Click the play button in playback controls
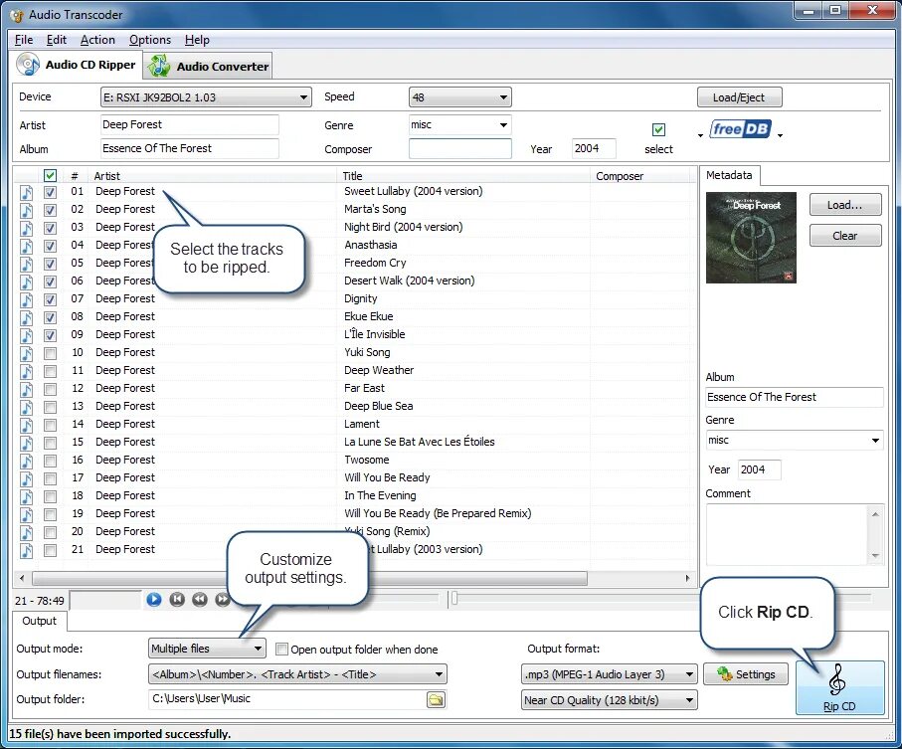This screenshot has height=749, width=902. tap(153, 600)
